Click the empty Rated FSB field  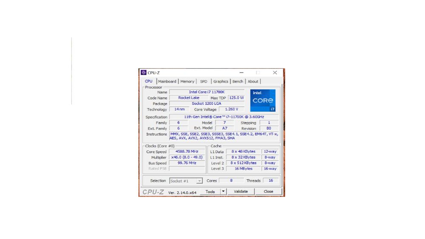[187, 169]
